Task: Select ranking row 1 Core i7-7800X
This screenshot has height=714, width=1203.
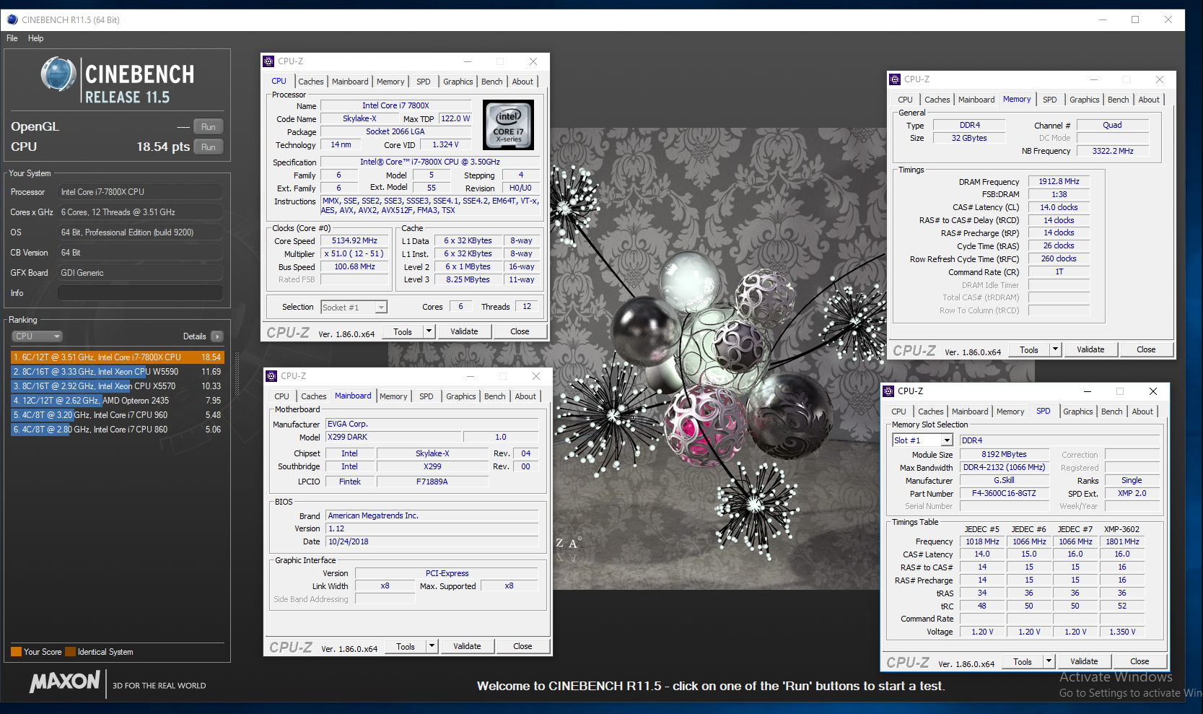Action: 117,357
